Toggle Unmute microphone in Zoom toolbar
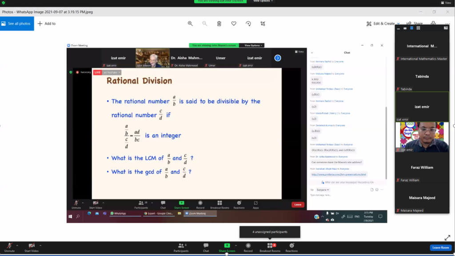Image resolution: width=455 pixels, height=256 pixels. pos(9,247)
